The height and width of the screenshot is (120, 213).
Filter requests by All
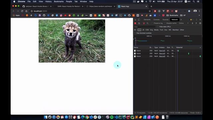[x=135, y=30]
